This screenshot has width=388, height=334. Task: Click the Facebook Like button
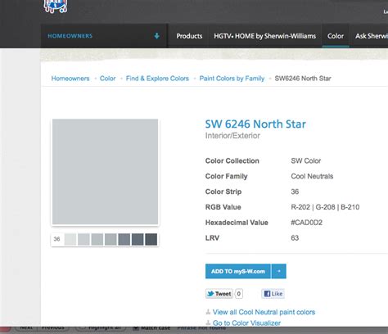click(x=273, y=294)
